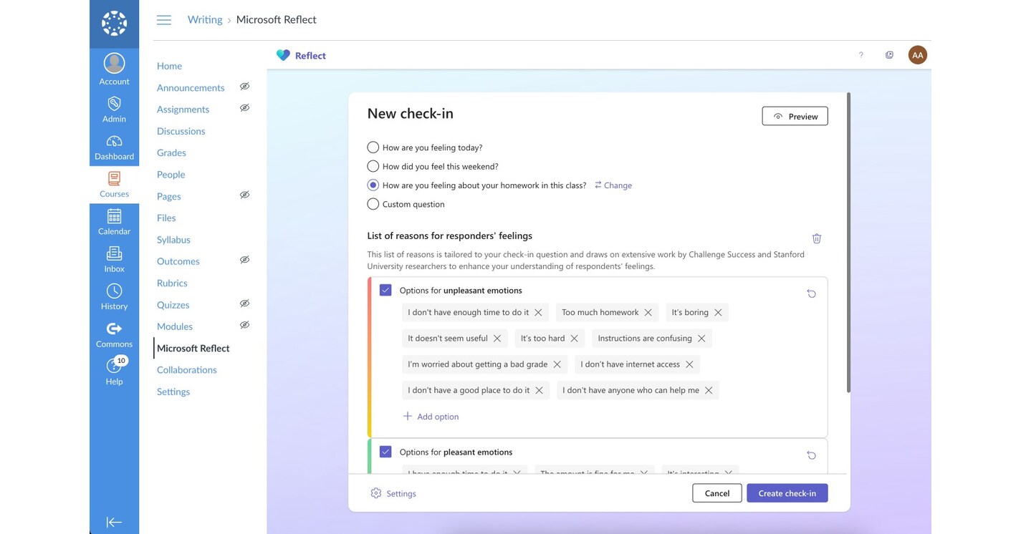1021x534 pixels.
Task: Open the AA account avatar menu
Action: pyautogui.click(x=916, y=54)
